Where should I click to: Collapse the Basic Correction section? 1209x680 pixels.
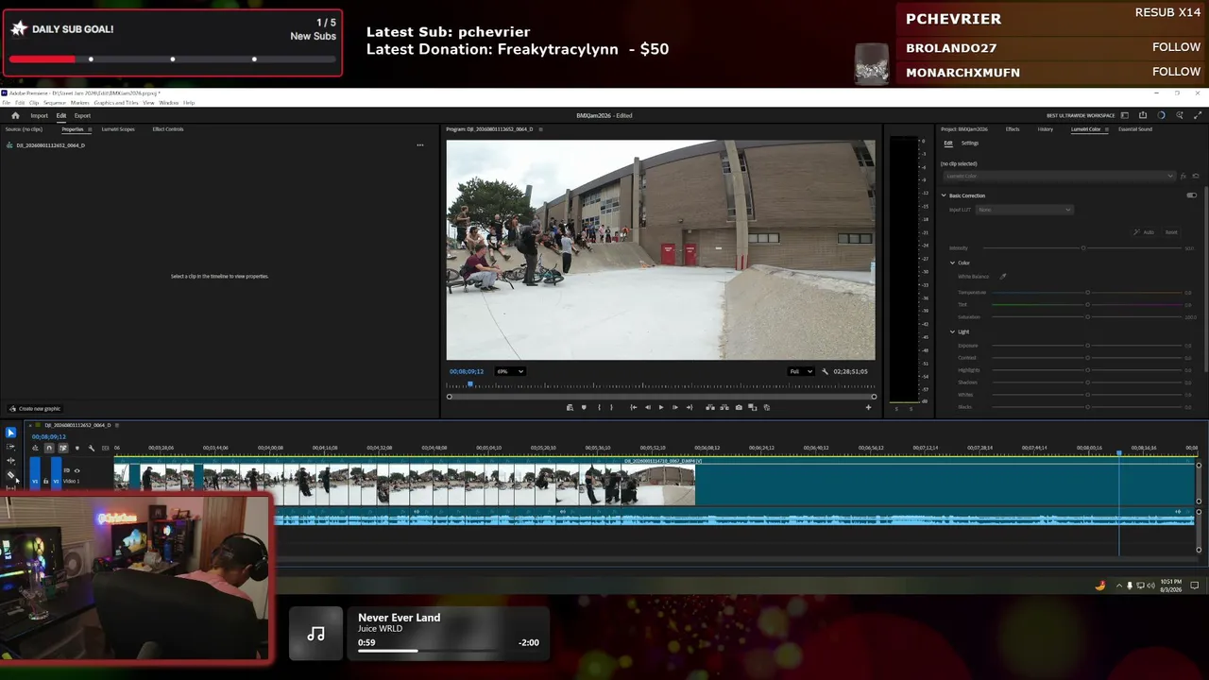coord(943,195)
